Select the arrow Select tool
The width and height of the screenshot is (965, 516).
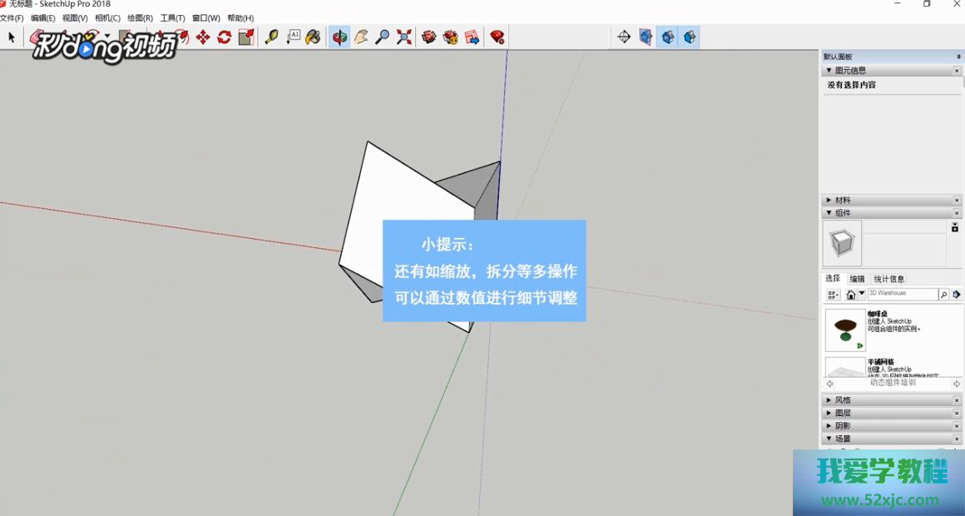[x=12, y=37]
